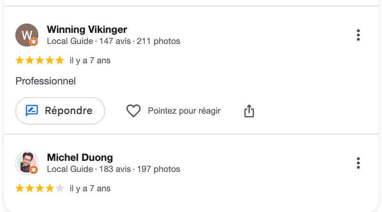382x212 pixels.
Task: Click '183 avis · 197 photos' details
Action: tap(140, 169)
